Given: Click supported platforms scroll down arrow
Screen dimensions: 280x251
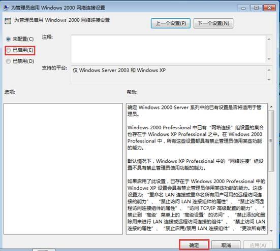Looking at the screenshot, I should 269,80.
